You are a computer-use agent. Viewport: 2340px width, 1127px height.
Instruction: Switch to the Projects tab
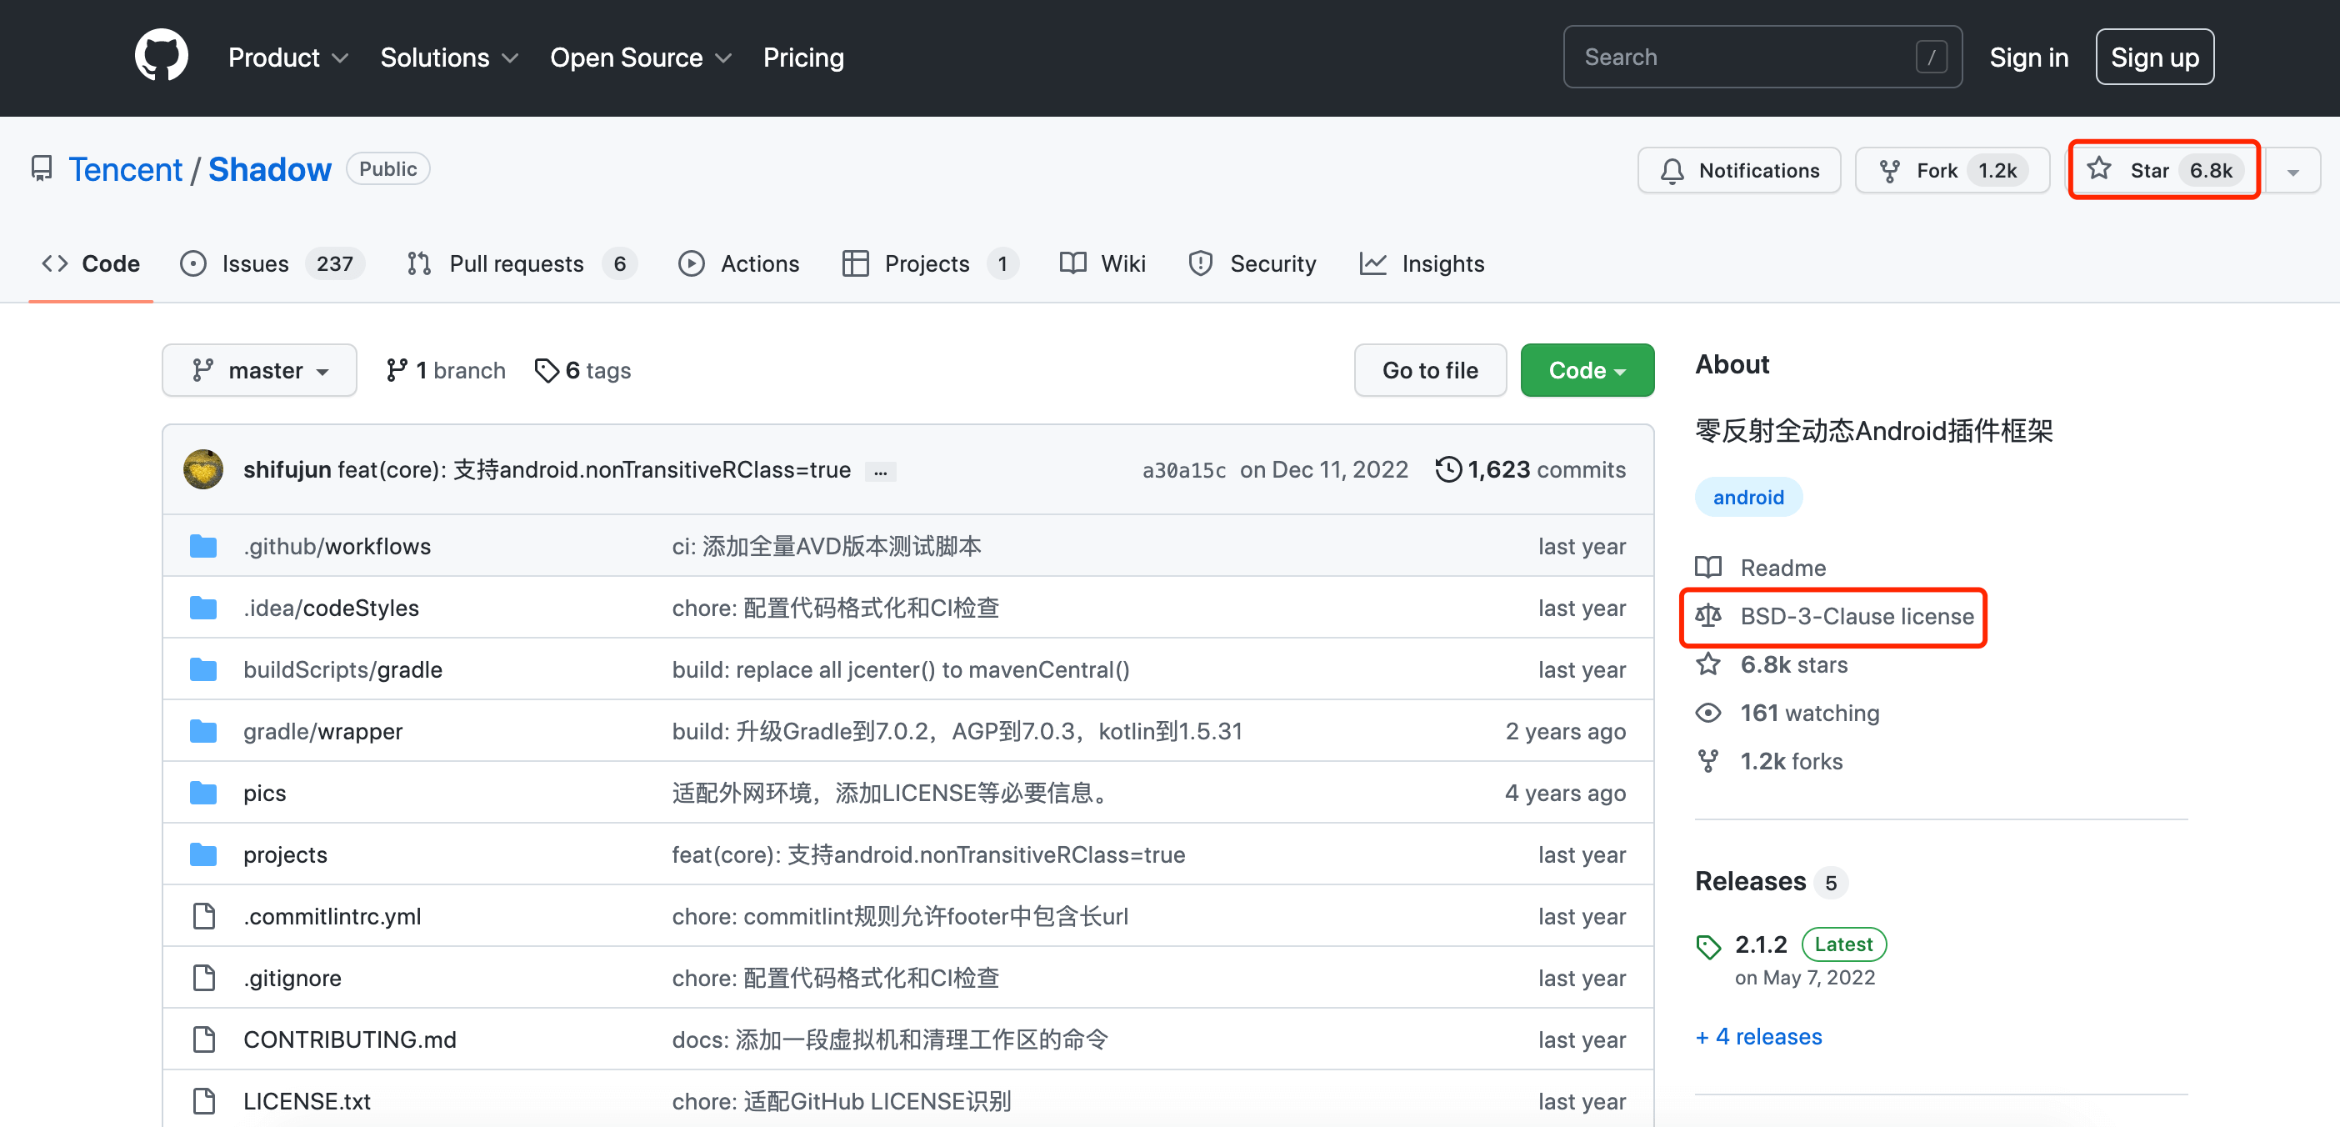click(929, 263)
